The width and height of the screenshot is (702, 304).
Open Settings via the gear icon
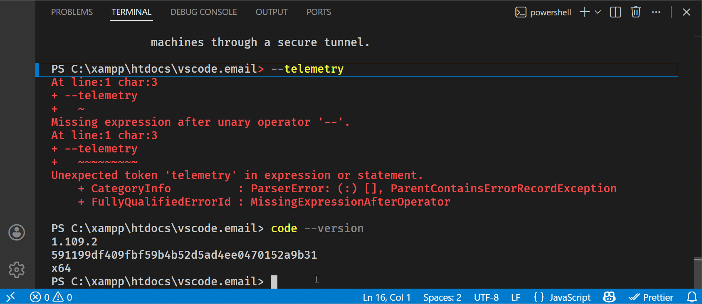coord(17,270)
